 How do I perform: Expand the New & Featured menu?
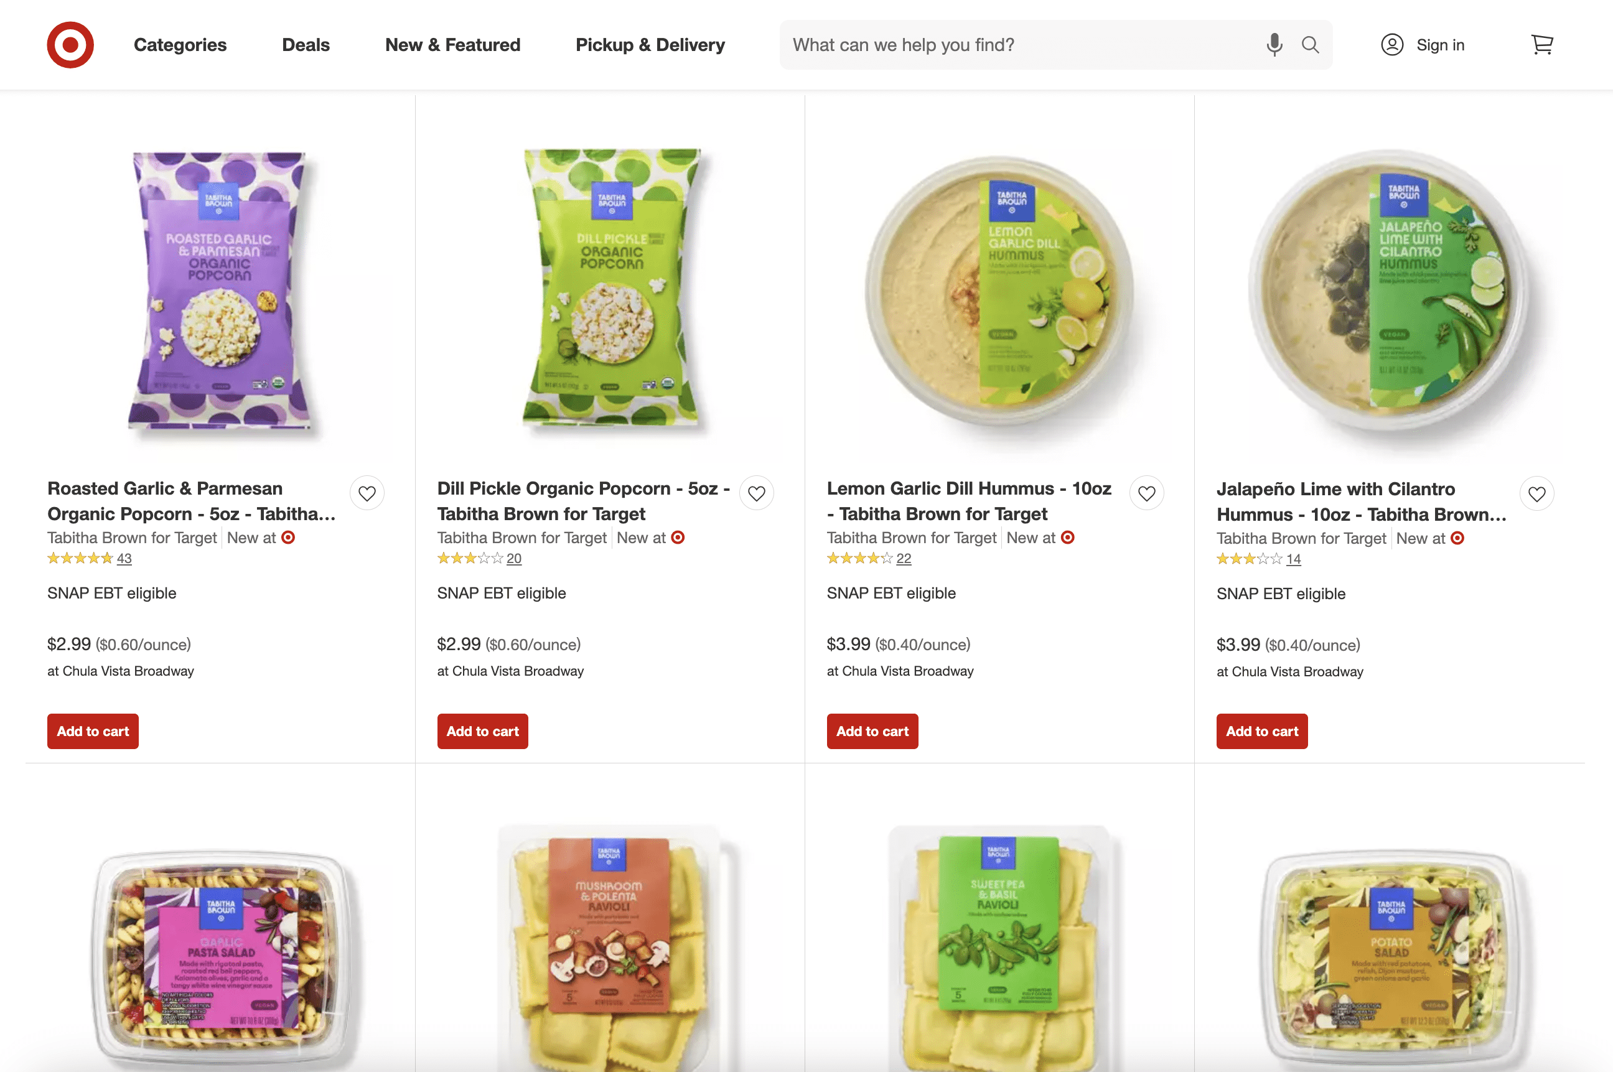(452, 45)
